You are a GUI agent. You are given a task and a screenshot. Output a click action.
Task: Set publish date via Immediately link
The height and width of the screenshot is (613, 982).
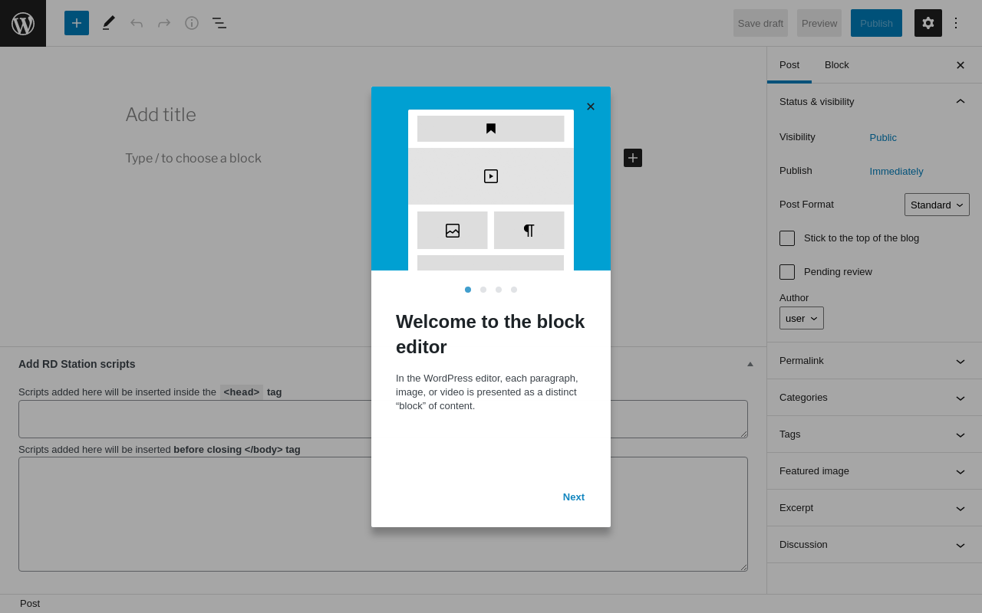click(897, 172)
